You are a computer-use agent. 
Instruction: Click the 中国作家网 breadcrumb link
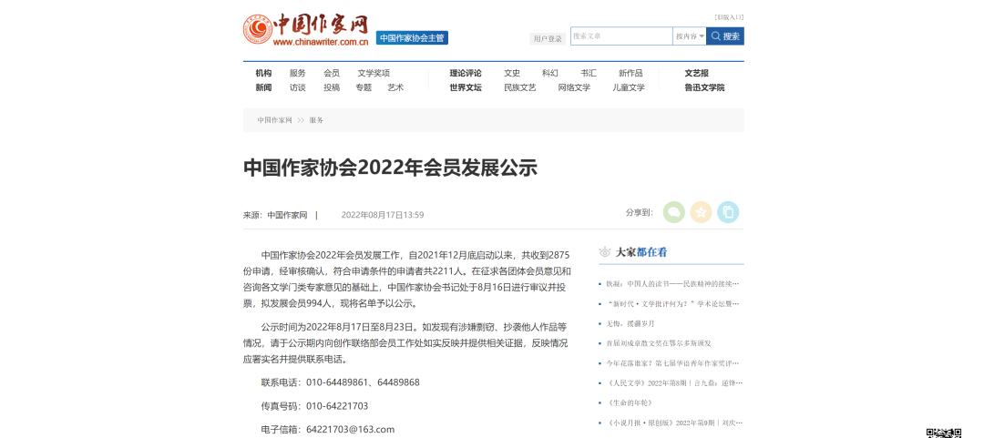click(x=274, y=120)
